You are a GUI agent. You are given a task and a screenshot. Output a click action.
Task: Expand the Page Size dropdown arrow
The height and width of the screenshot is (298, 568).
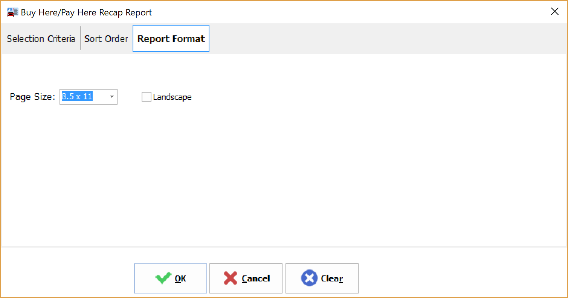pyautogui.click(x=112, y=97)
